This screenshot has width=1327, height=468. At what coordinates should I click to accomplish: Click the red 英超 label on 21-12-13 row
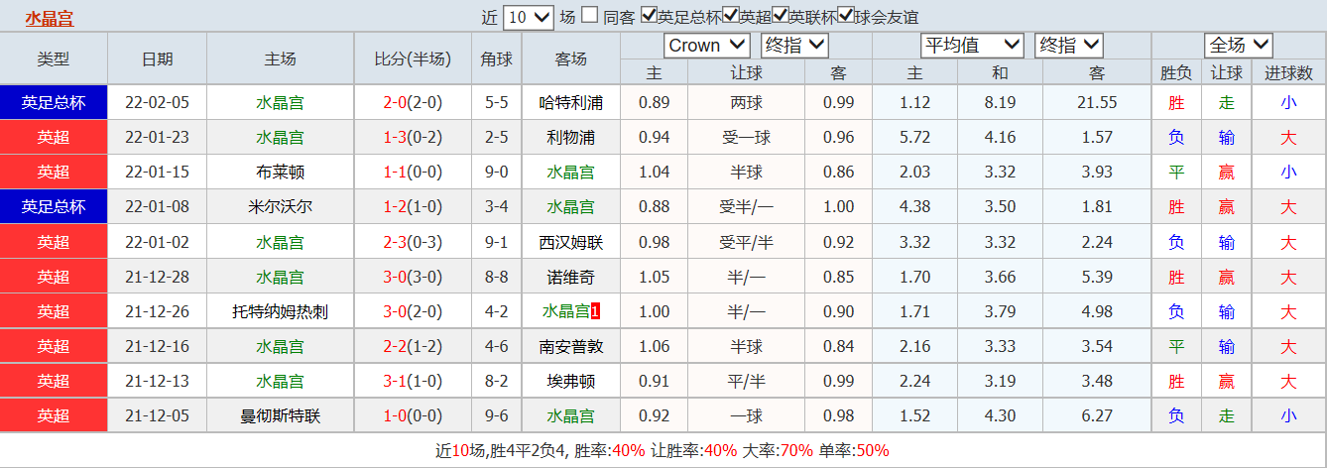[54, 381]
